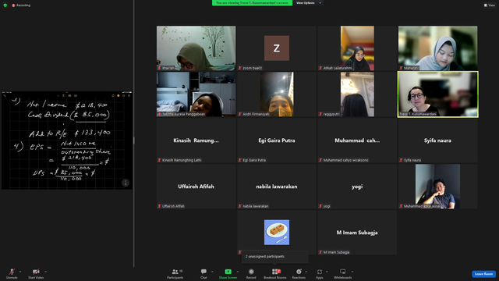Expand the arrow beside Reactions
The width and height of the screenshot is (499, 281).
click(306, 272)
